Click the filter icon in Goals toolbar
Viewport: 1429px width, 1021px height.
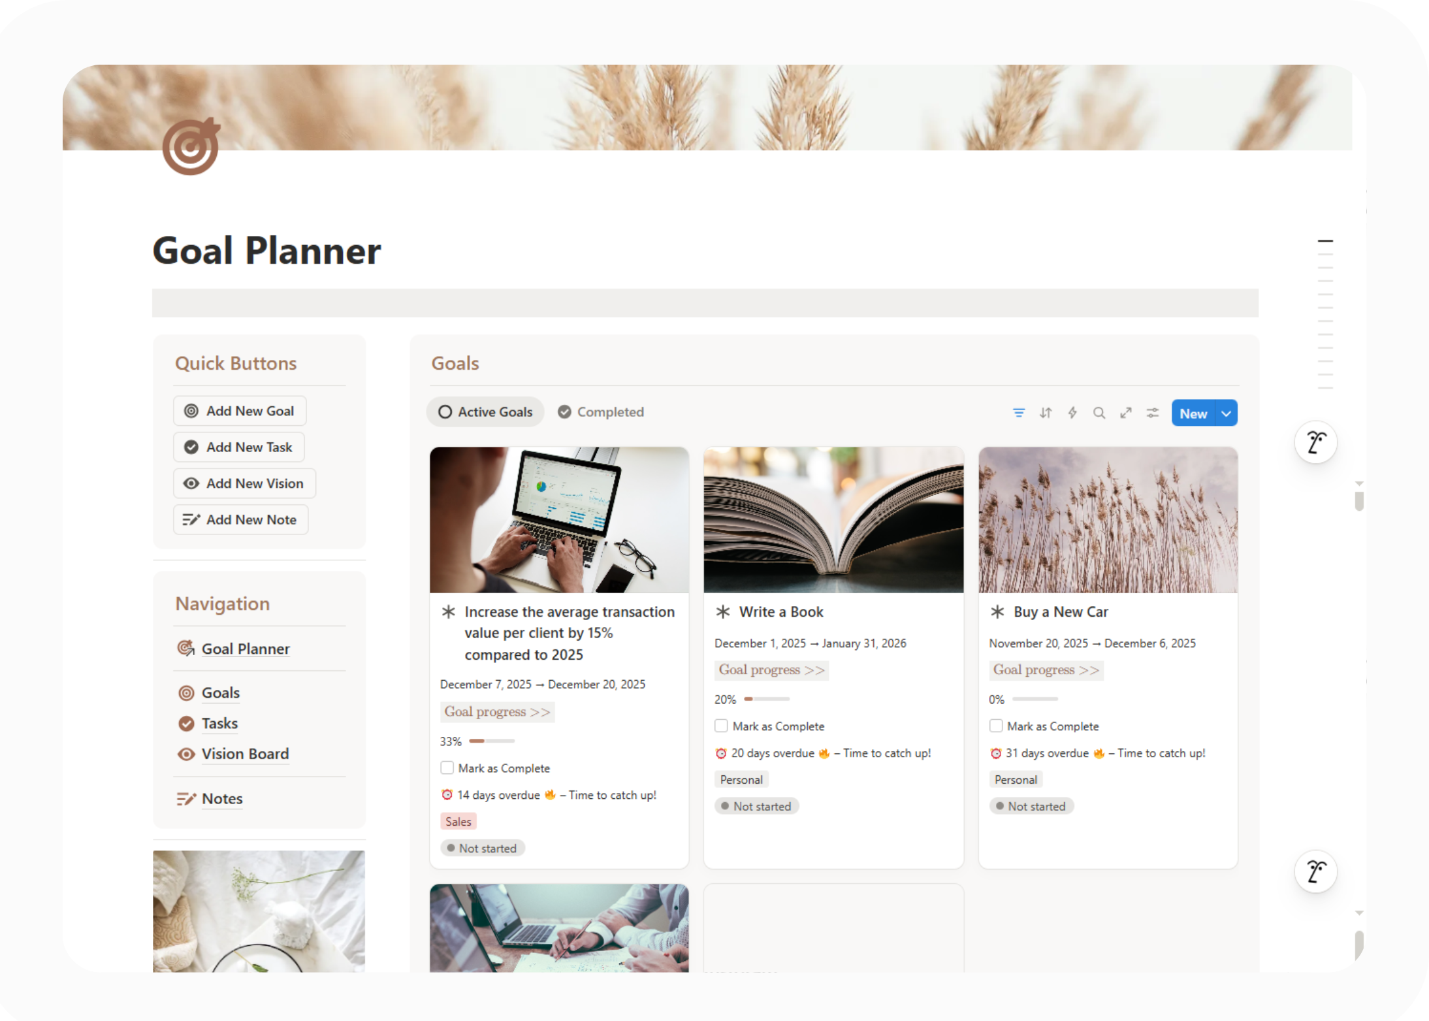1018,413
